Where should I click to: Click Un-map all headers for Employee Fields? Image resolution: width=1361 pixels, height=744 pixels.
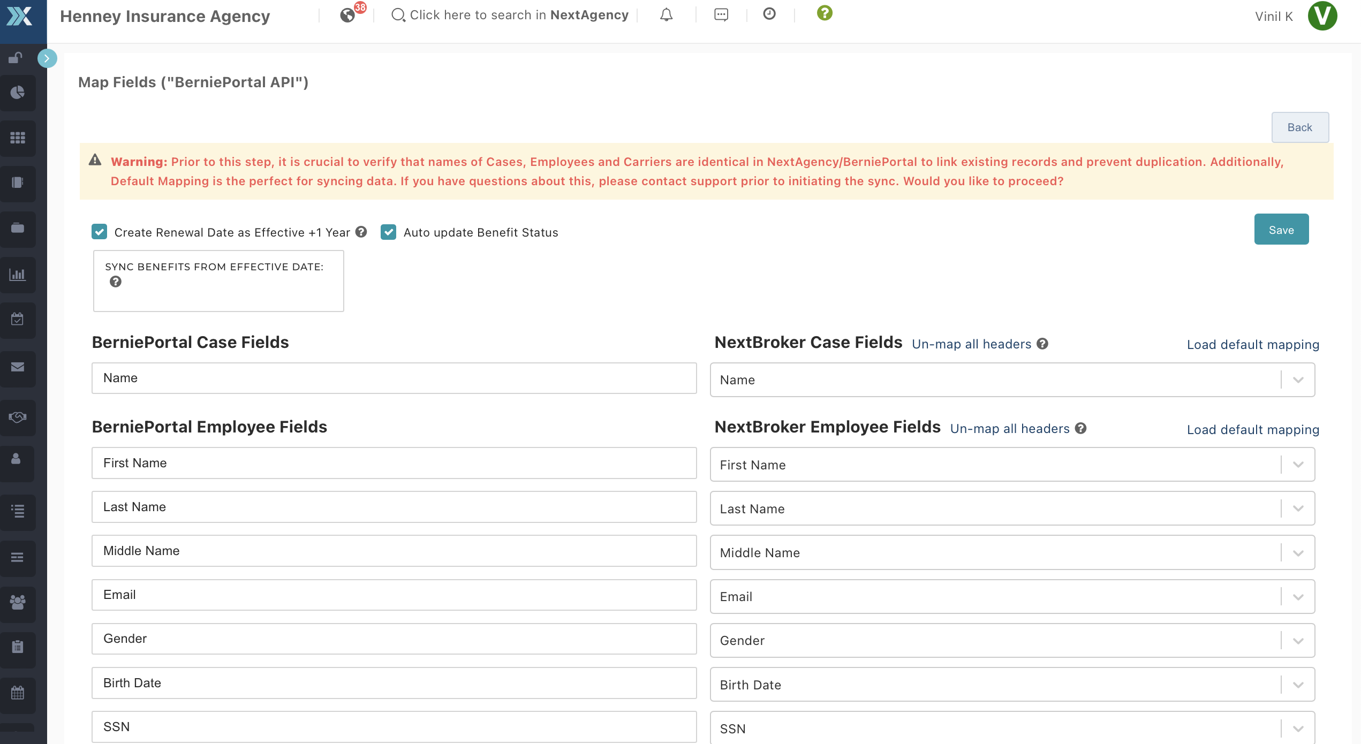tap(1010, 428)
